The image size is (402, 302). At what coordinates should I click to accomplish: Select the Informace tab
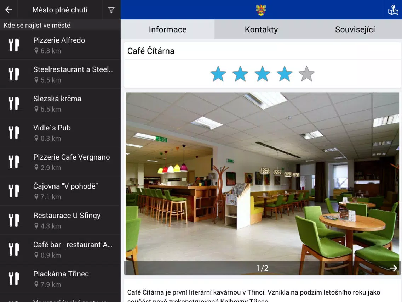pos(167,29)
